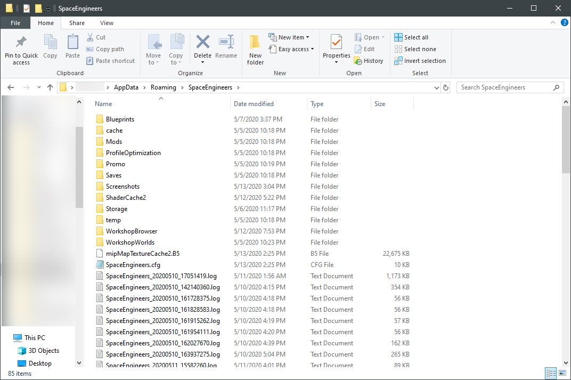
Task: Click the History icon
Action: point(358,61)
